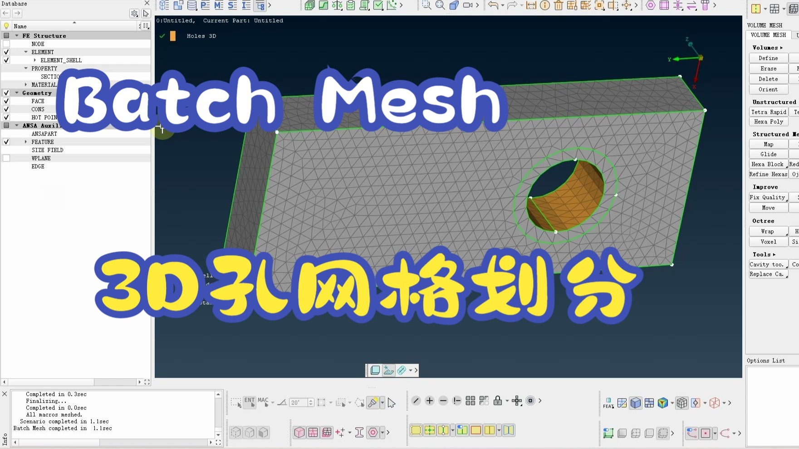Click the Orient button
The image size is (799, 449).
tap(768, 89)
